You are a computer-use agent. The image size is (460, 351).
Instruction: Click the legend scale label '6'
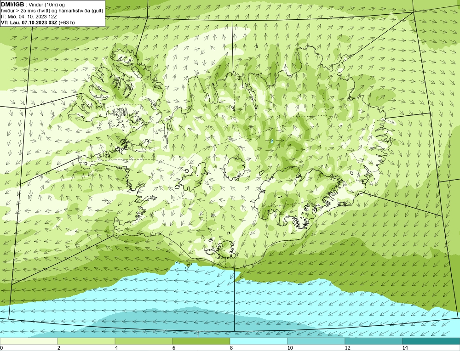(x=174, y=348)
